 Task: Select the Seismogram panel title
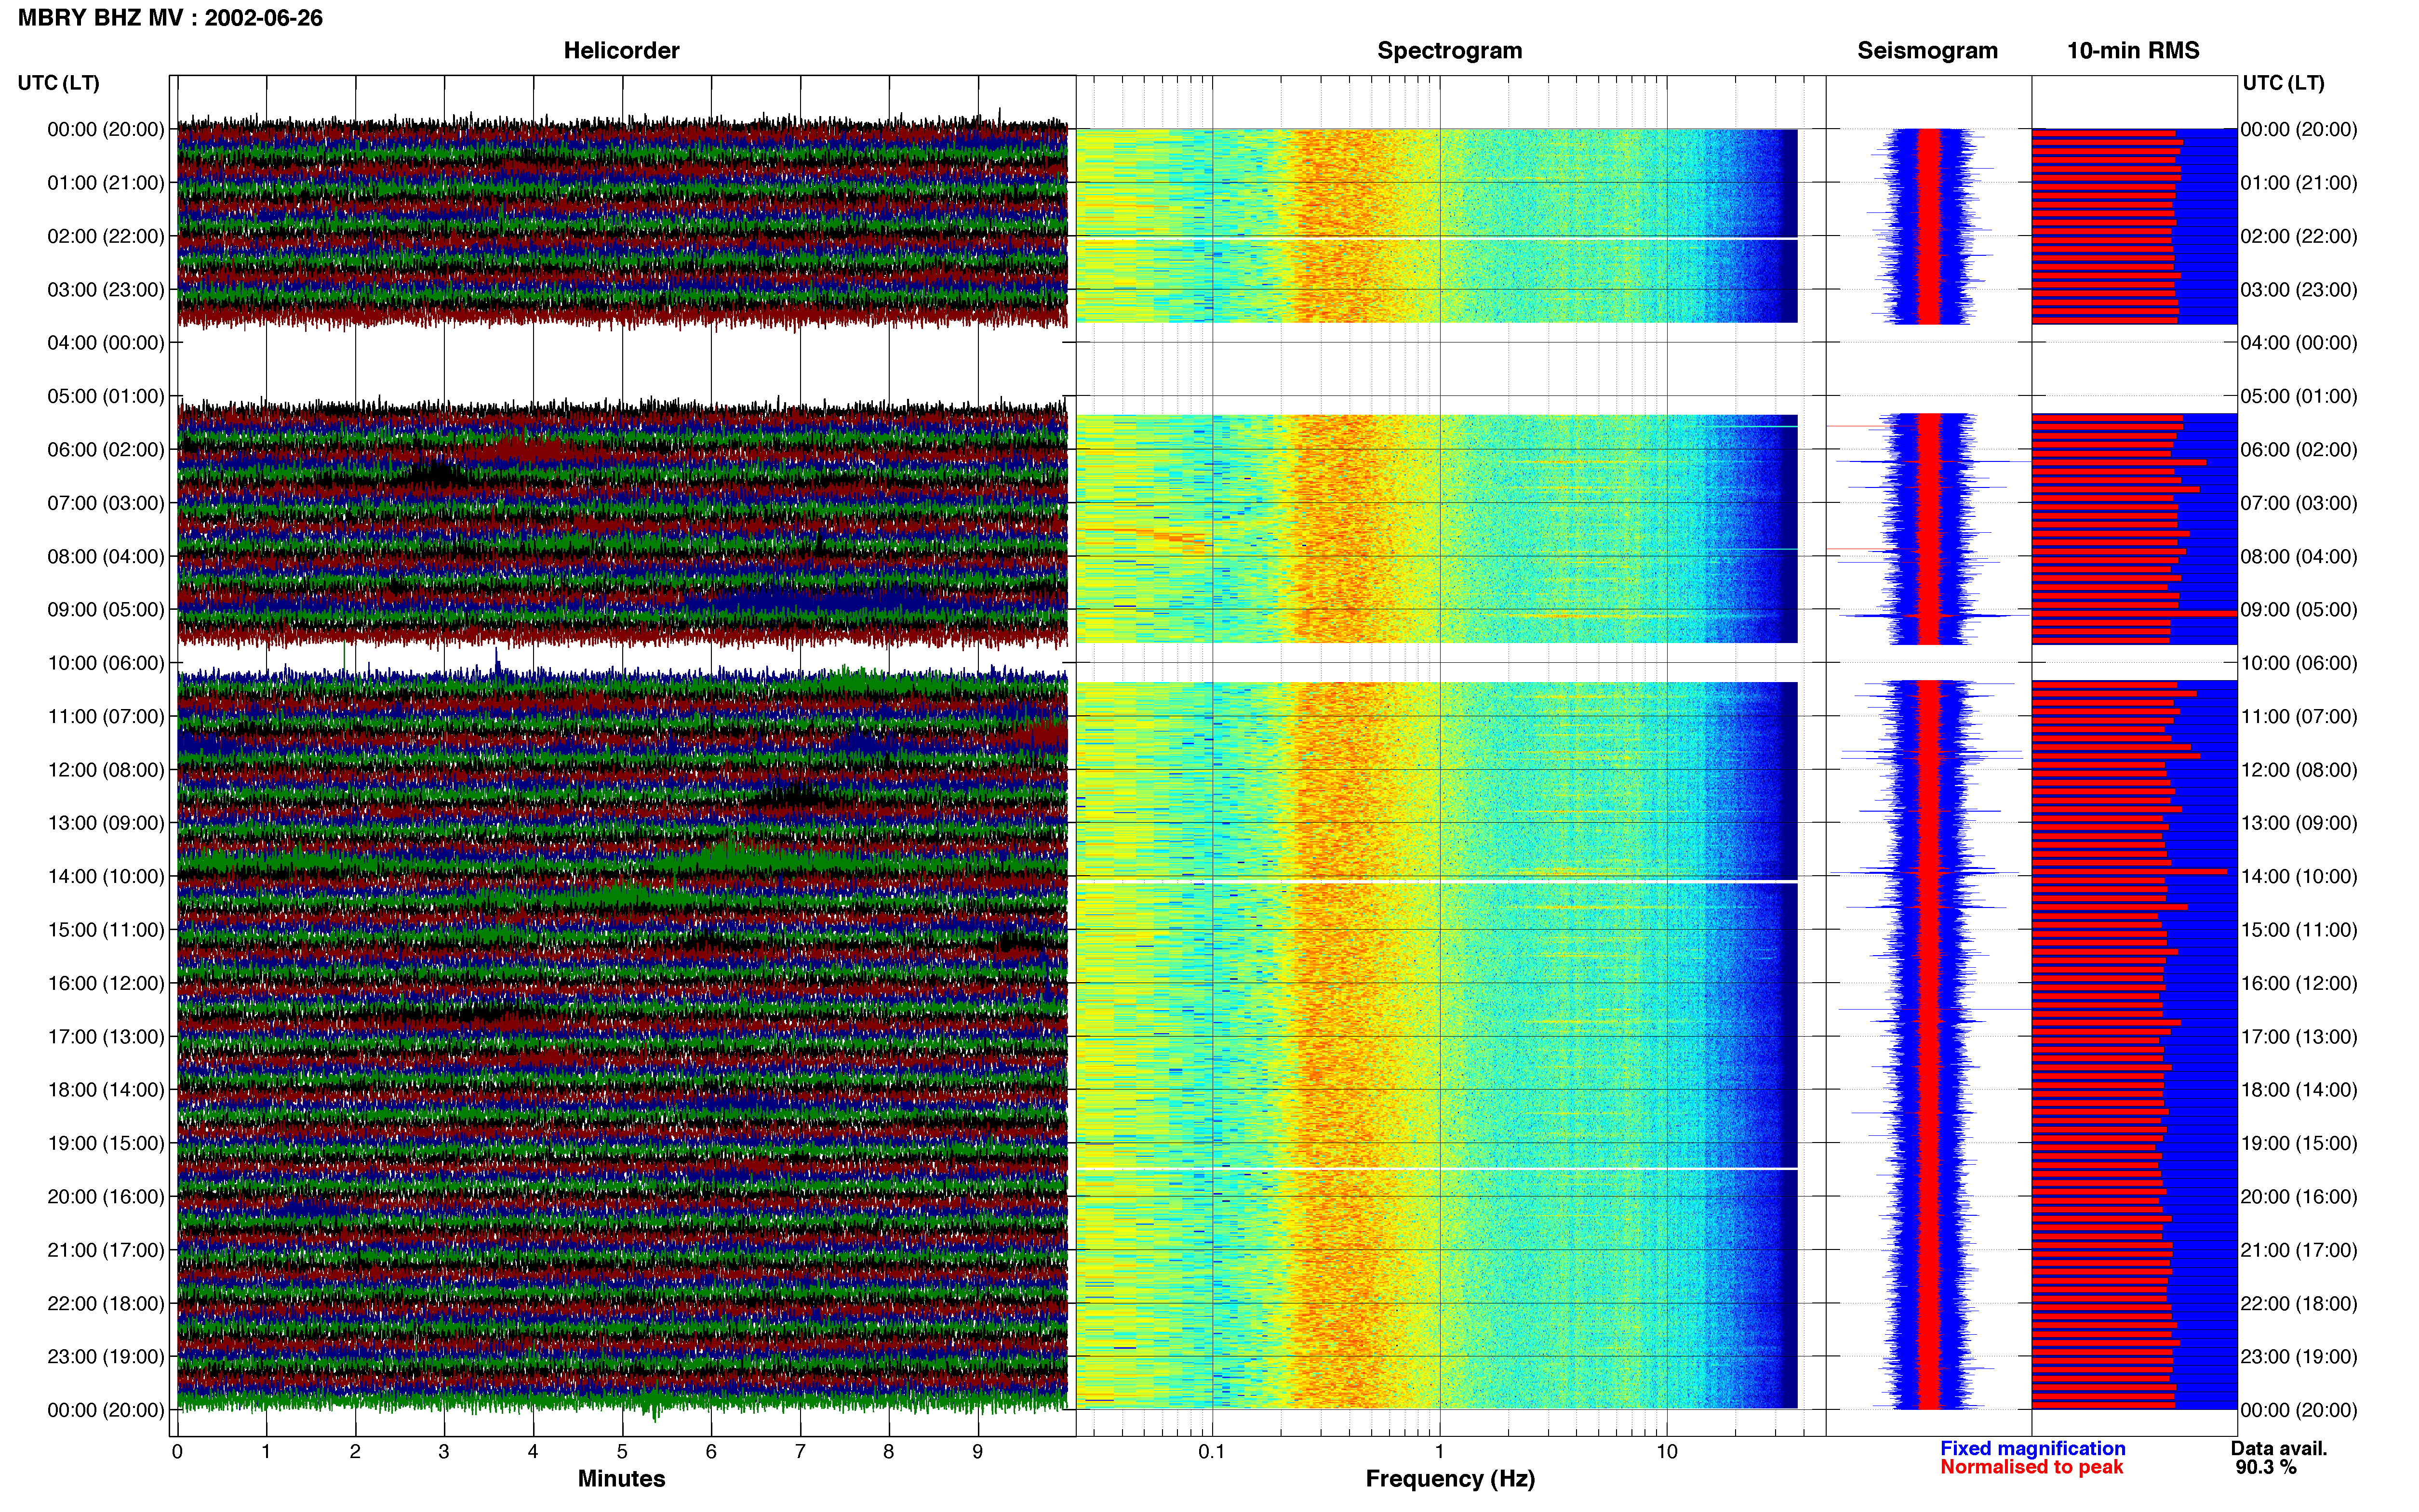[1927, 50]
